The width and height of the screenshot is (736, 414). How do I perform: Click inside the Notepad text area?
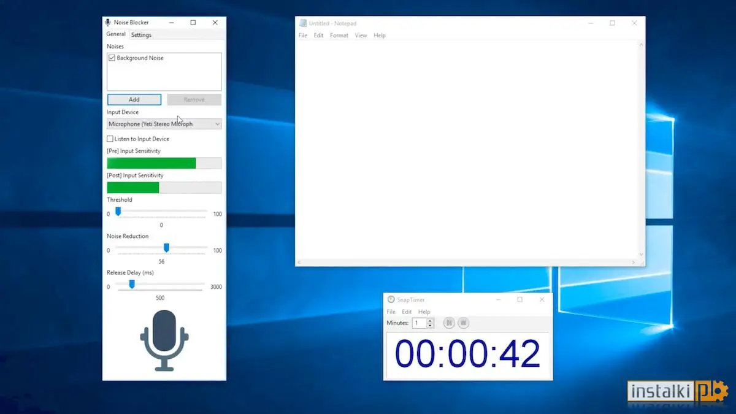point(467,150)
